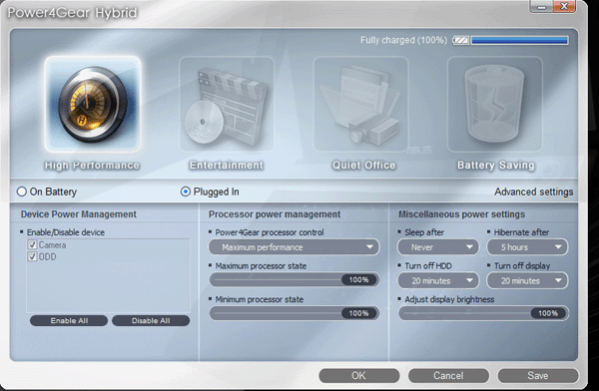Click the battery charge status icon

[460, 40]
